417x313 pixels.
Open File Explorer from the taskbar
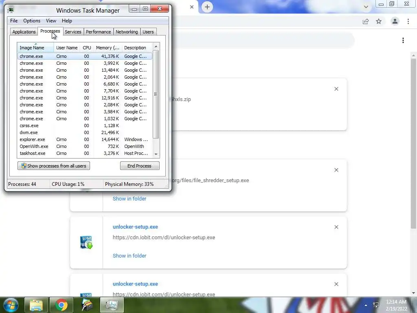pyautogui.click(x=36, y=305)
